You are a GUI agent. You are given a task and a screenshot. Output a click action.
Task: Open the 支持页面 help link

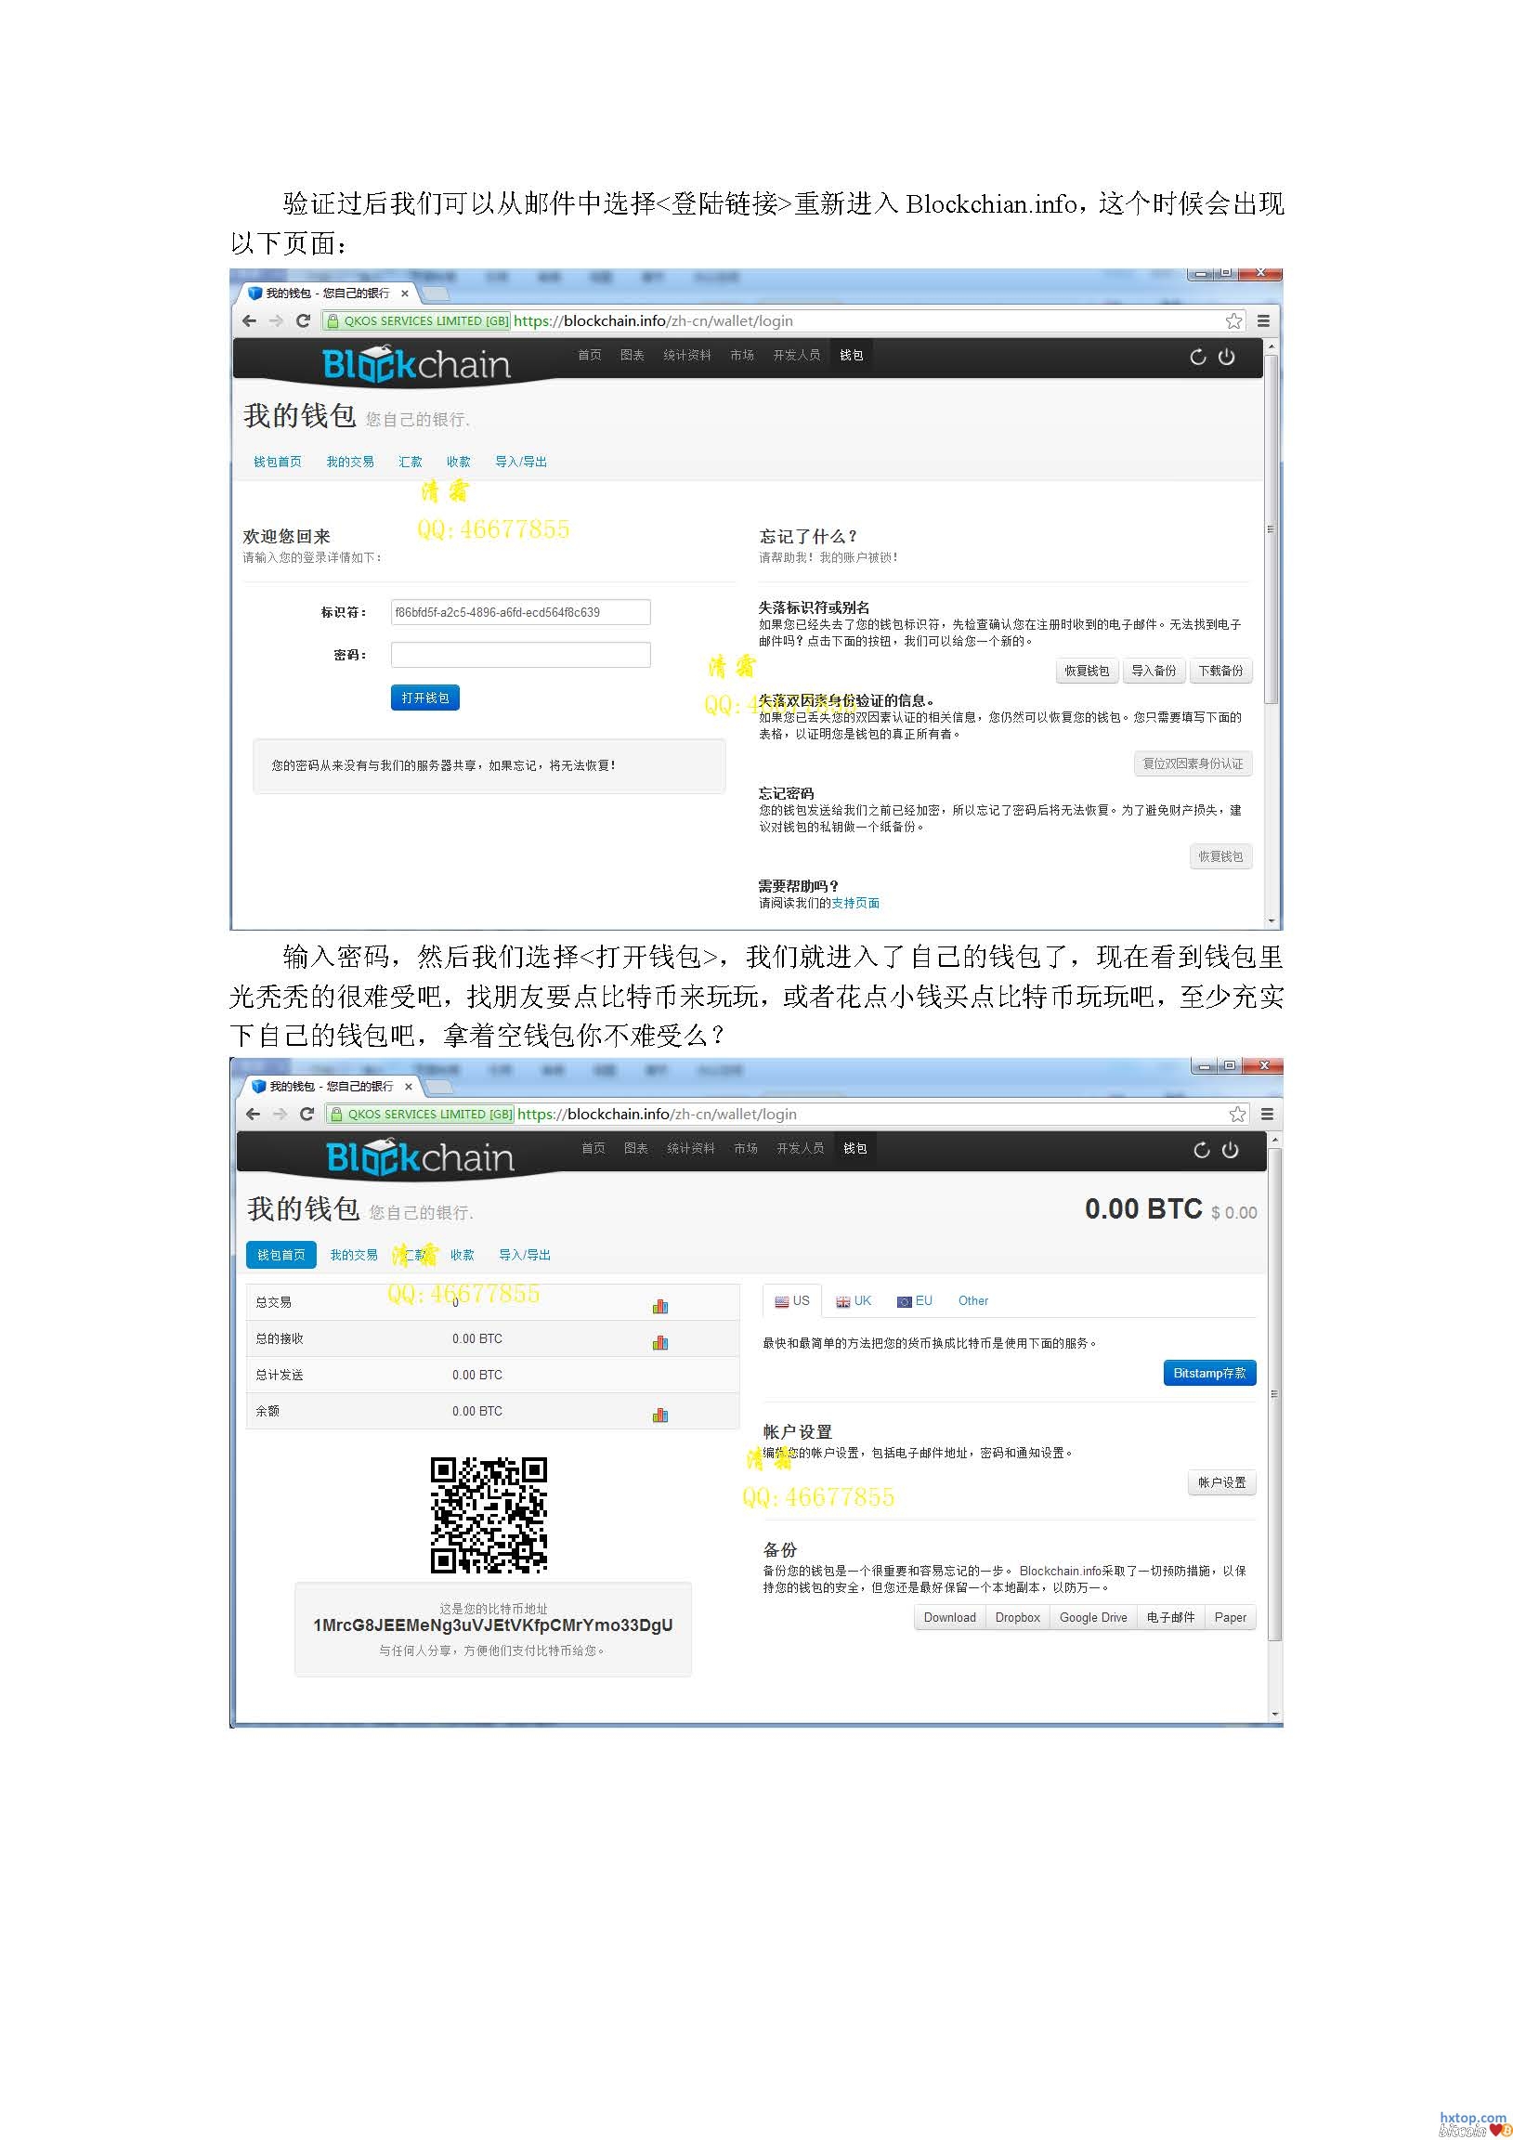click(854, 902)
